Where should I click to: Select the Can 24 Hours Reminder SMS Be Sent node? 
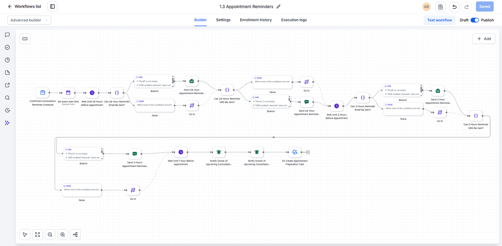pos(227,90)
